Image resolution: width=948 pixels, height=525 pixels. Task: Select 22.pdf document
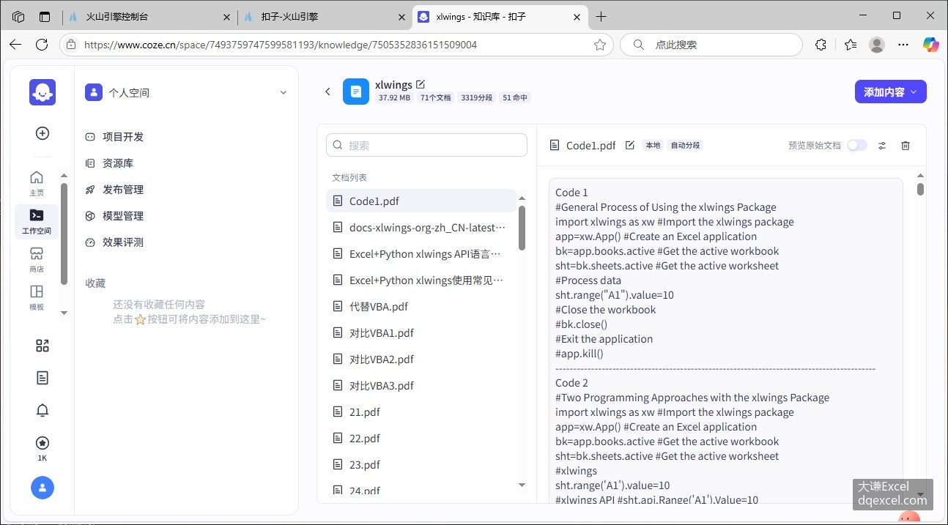tap(421, 439)
